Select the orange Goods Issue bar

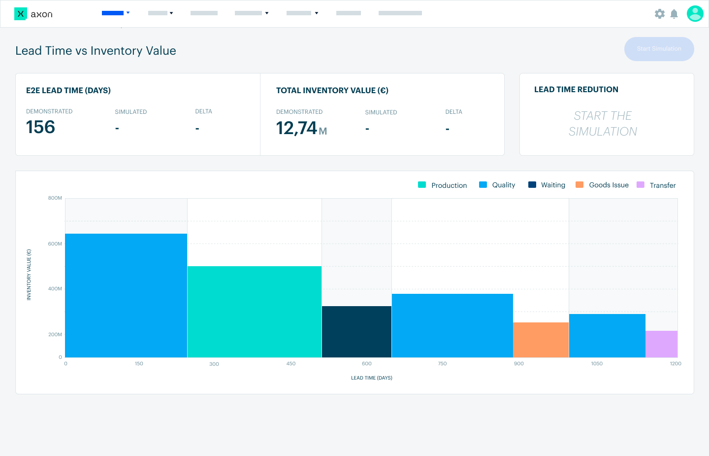click(x=541, y=340)
